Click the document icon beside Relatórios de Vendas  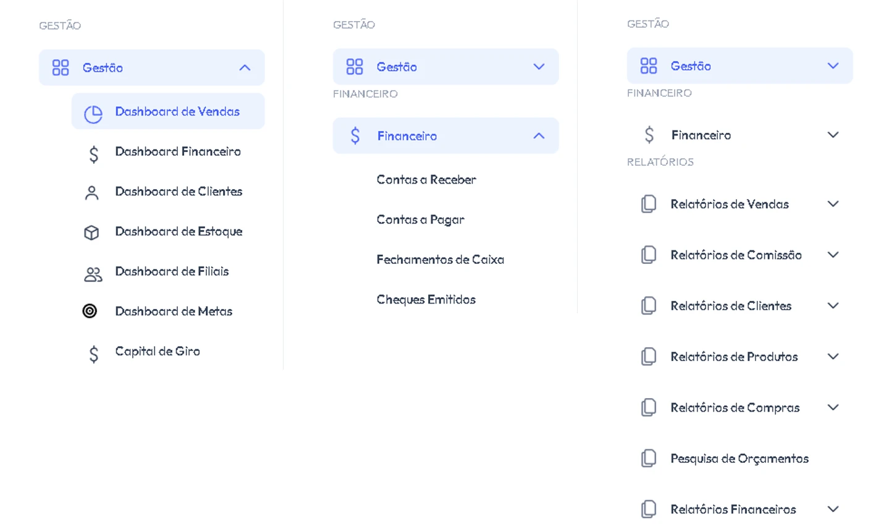[x=649, y=204]
